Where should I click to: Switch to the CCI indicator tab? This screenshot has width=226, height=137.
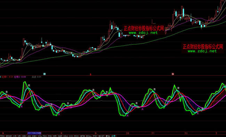click(71, 136)
